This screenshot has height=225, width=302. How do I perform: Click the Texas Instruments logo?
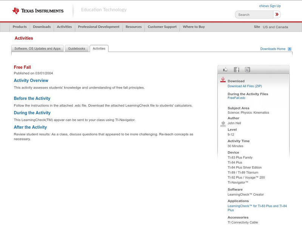(x=38, y=11)
